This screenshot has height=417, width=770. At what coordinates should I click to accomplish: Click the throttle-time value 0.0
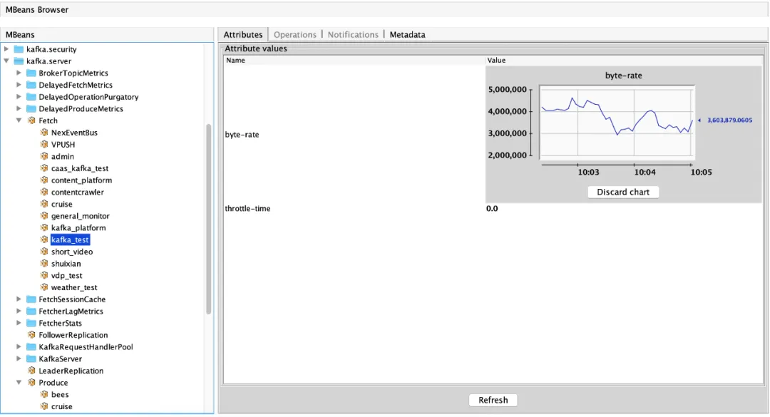click(492, 208)
